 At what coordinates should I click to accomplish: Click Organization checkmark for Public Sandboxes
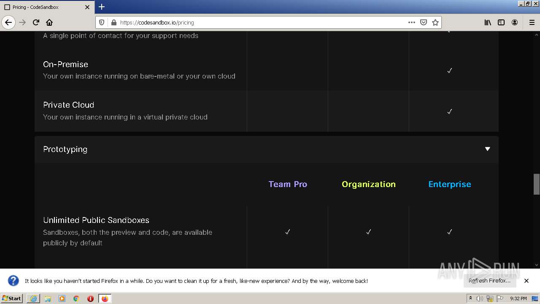click(x=368, y=232)
